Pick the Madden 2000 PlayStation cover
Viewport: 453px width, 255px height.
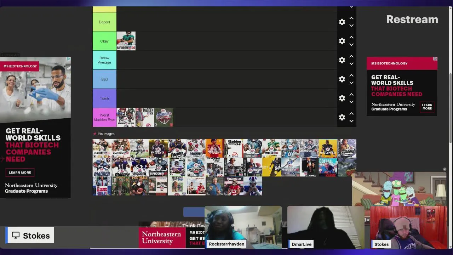[347, 148]
